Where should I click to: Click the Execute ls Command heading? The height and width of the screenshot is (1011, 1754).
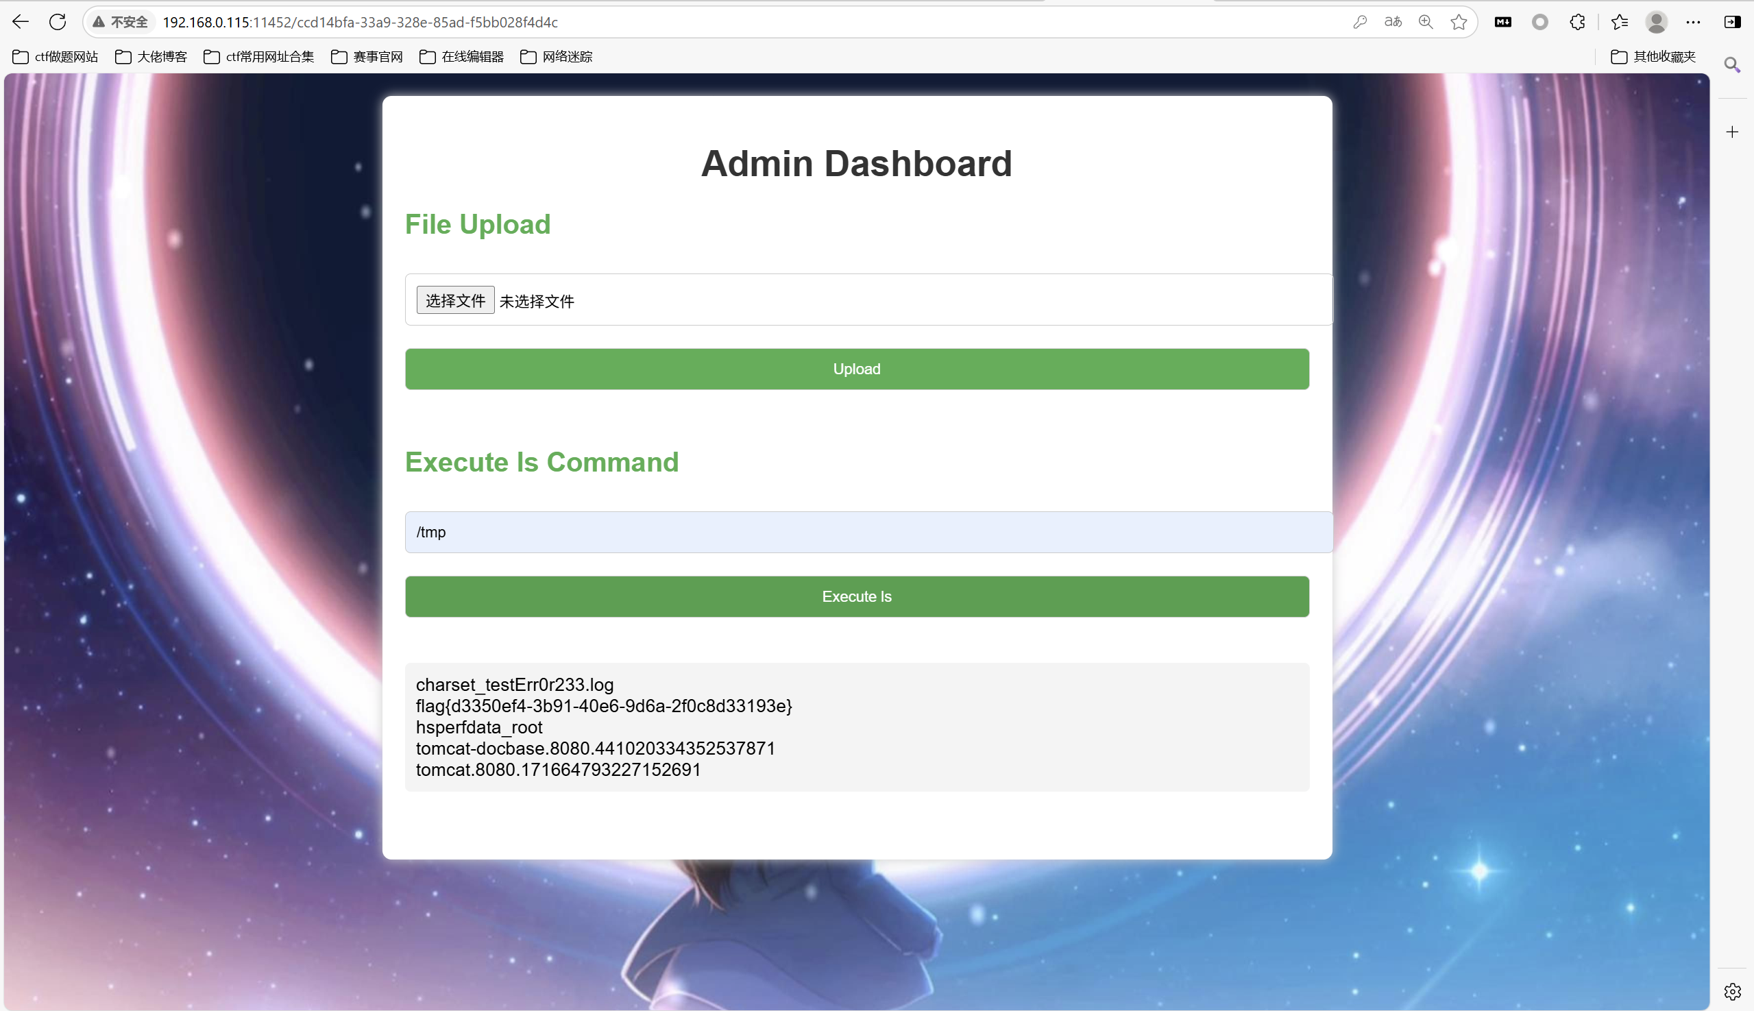(x=541, y=462)
